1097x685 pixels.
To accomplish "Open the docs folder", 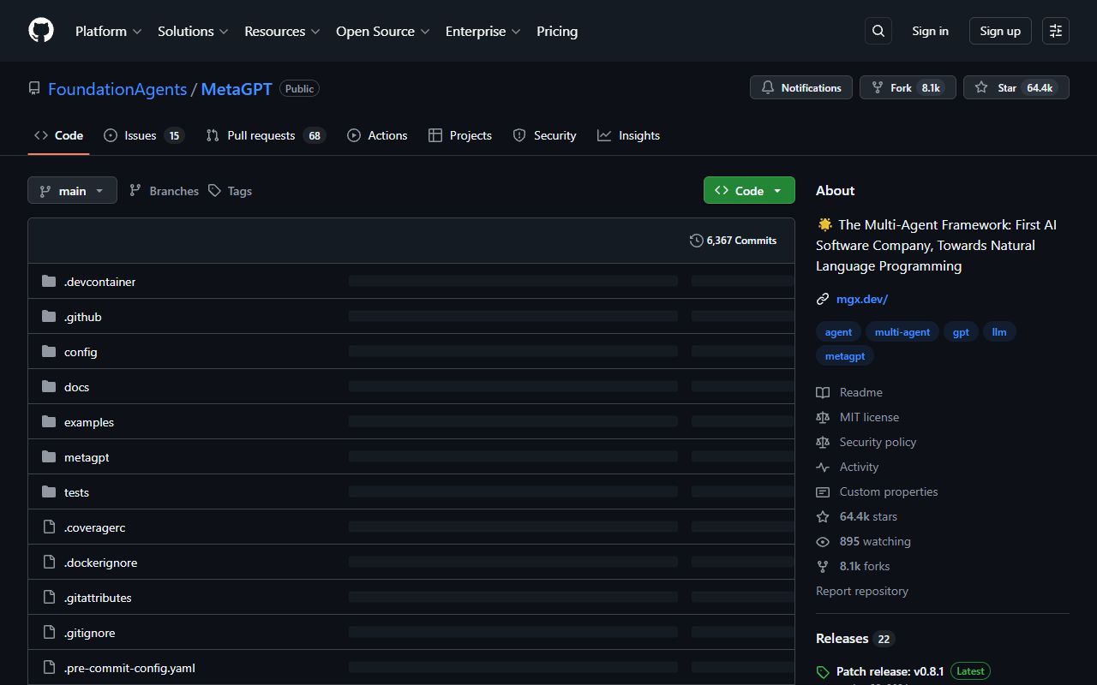I will [76, 386].
